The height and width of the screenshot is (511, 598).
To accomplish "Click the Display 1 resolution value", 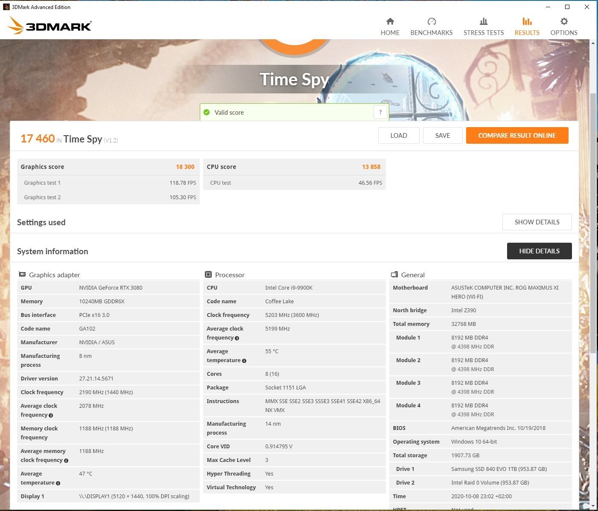I will [x=134, y=496].
